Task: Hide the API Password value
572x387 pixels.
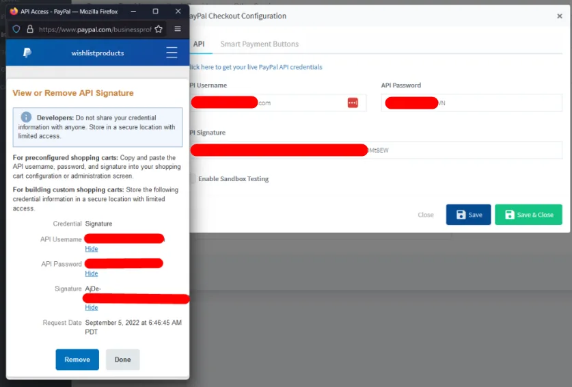Action: click(x=92, y=273)
